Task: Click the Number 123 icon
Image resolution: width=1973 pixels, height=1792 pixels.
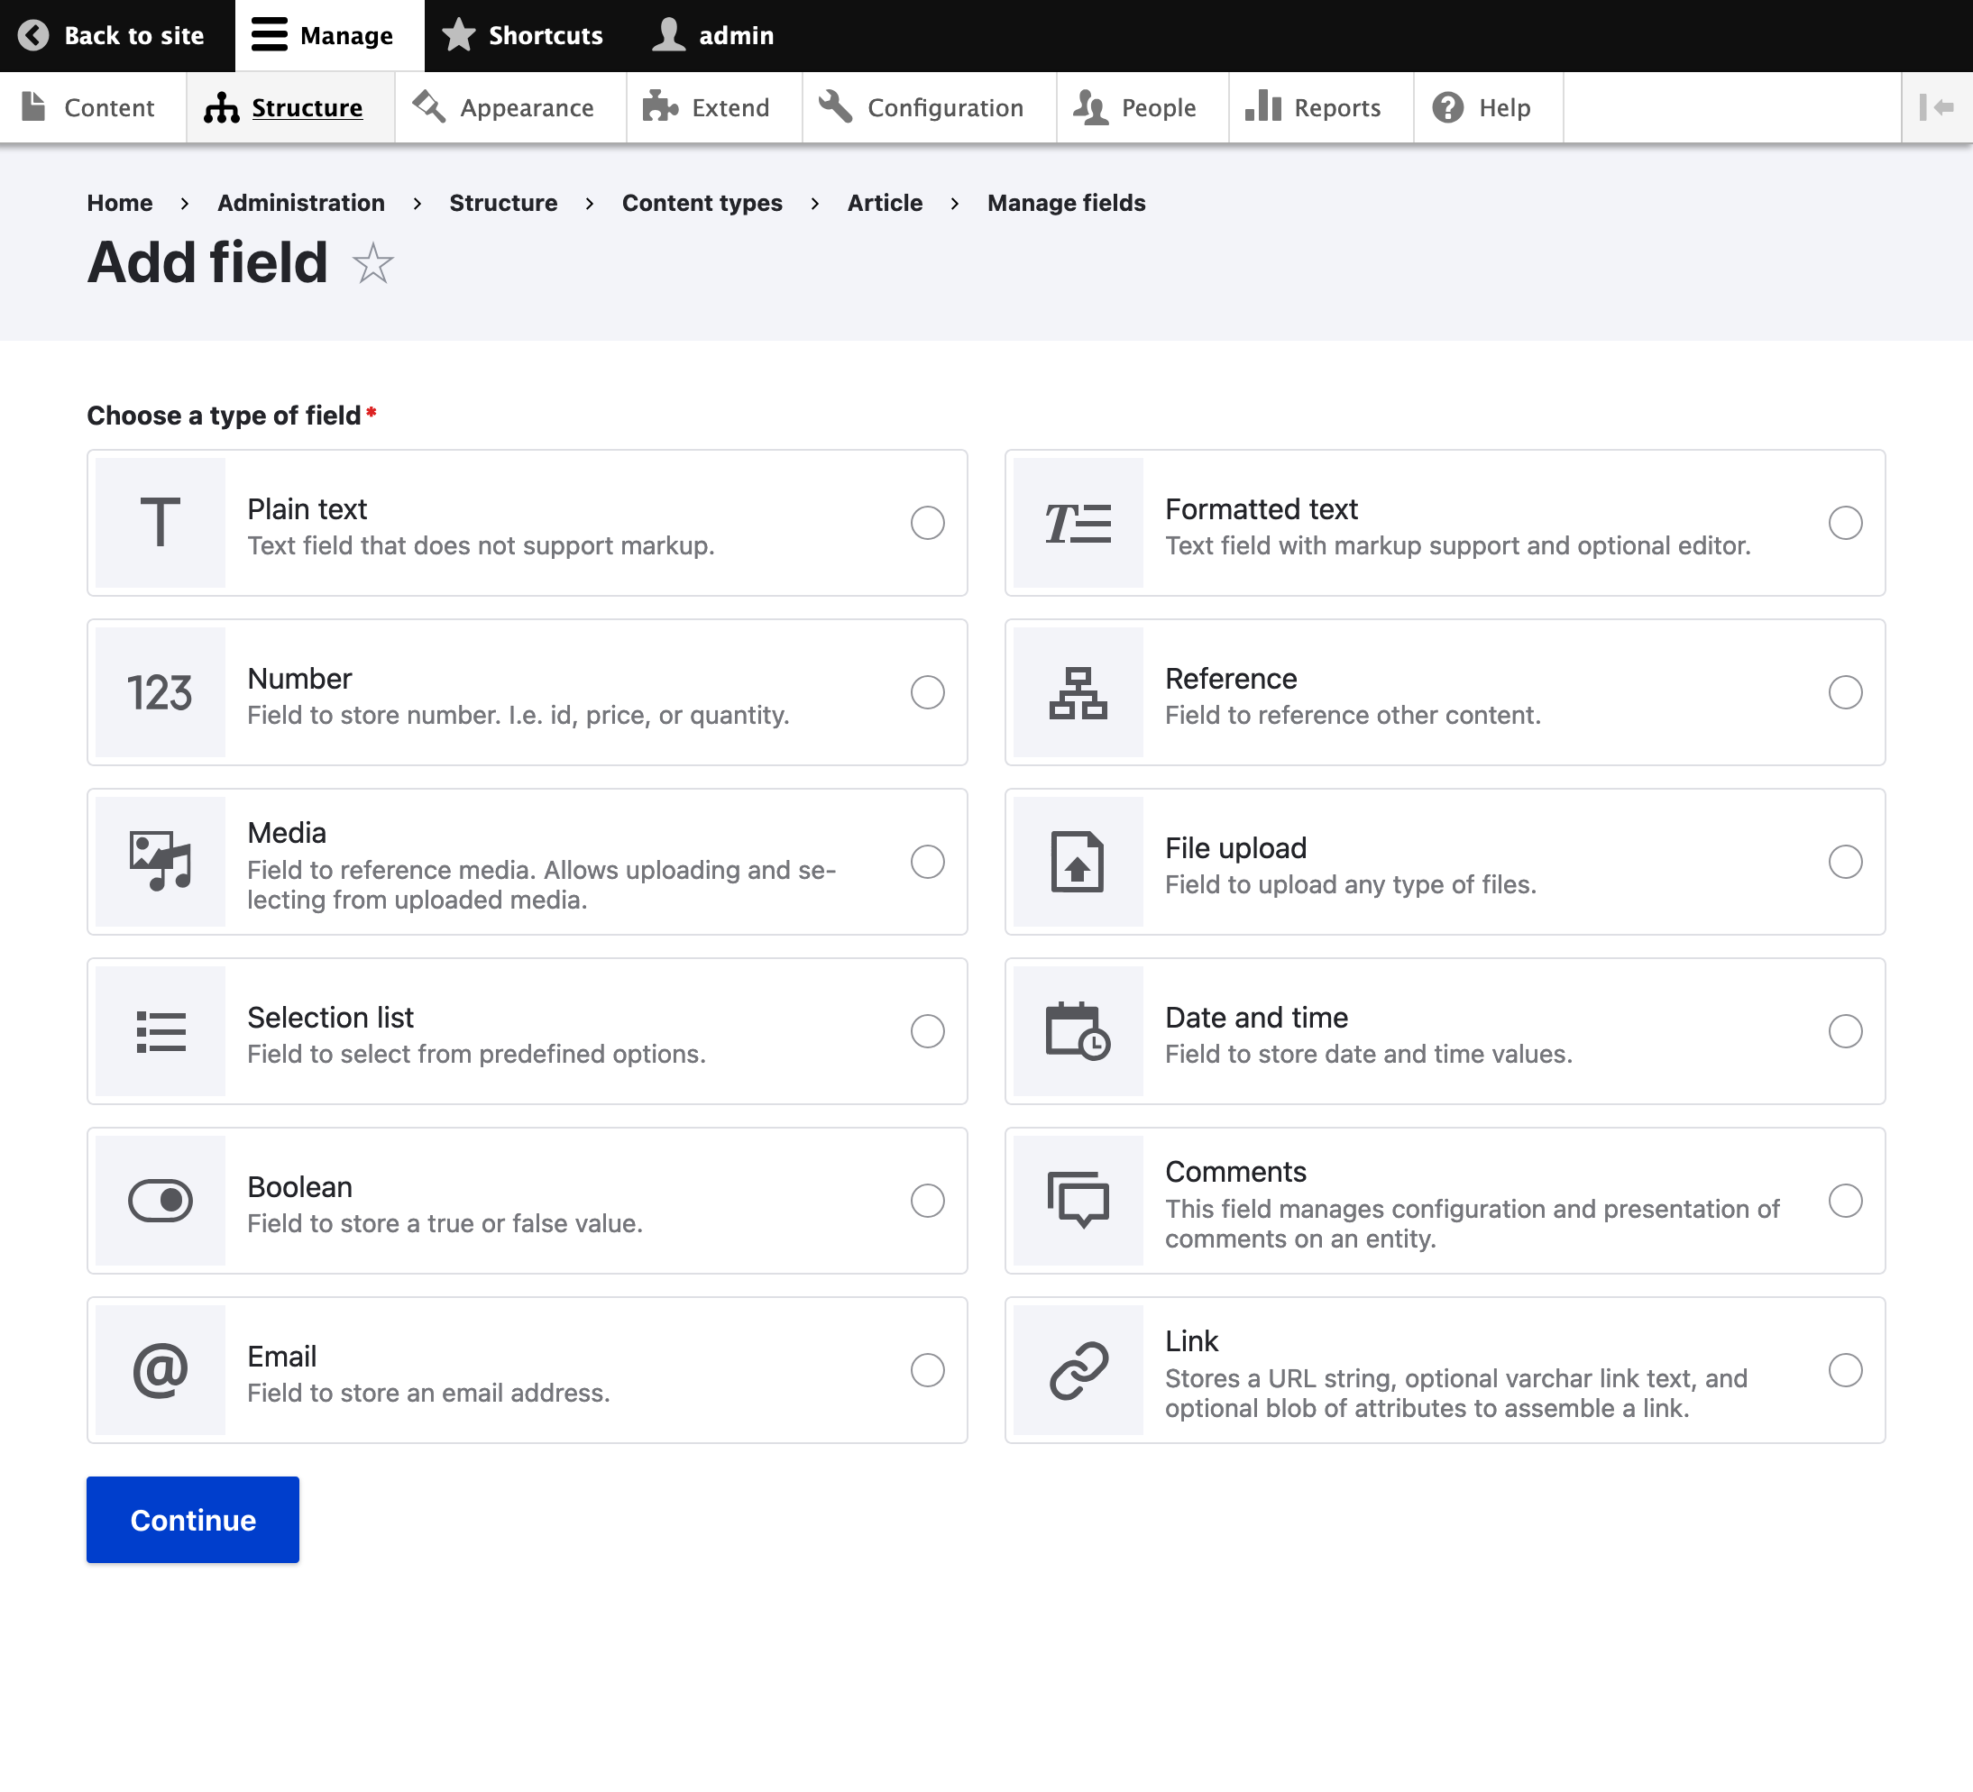Action: click(x=161, y=691)
